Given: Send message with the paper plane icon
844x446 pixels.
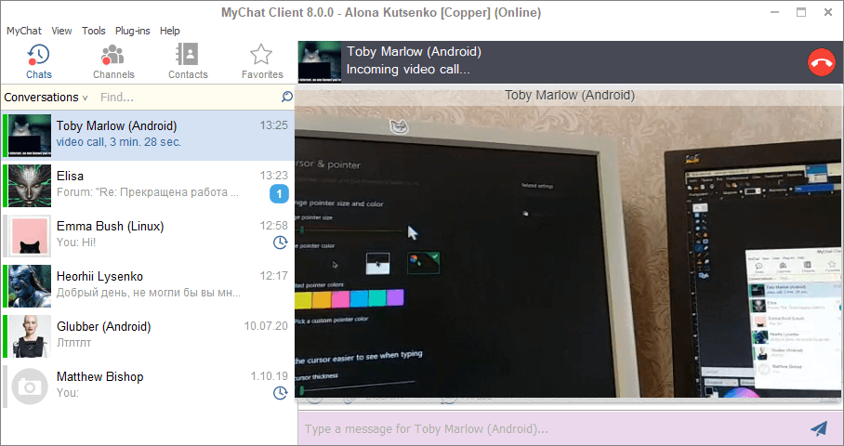Looking at the screenshot, I should pos(819,428).
